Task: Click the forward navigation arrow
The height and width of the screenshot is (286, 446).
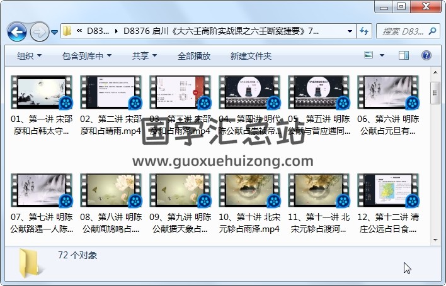Action: tap(39, 32)
